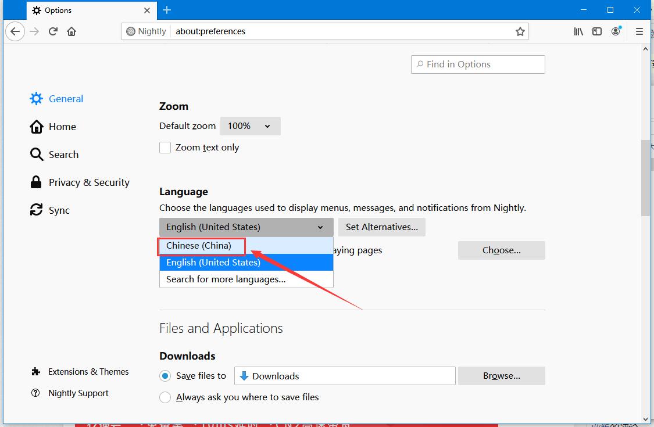
Task: Open Privacy & Security settings
Action: 80,182
